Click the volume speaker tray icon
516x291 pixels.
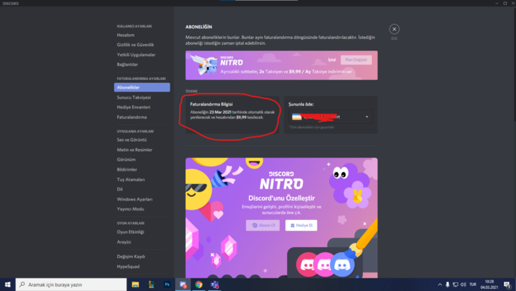464,285
